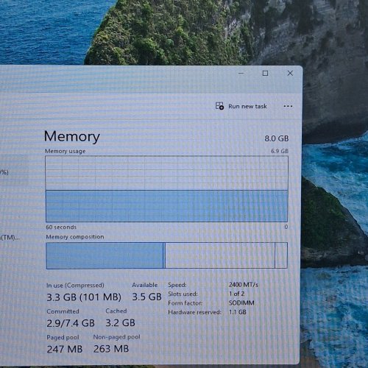The width and height of the screenshot is (368, 368).
Task: Click the 247 MB paged pool value
Action: 65,349
